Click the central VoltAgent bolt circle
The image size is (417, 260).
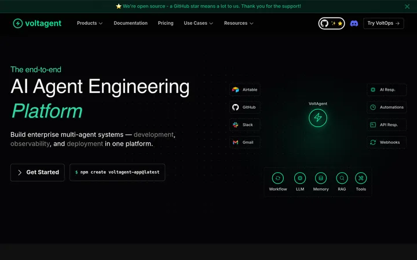pos(318,118)
